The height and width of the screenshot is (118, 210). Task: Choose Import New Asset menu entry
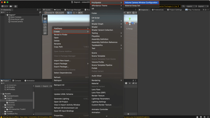click(x=62, y=61)
